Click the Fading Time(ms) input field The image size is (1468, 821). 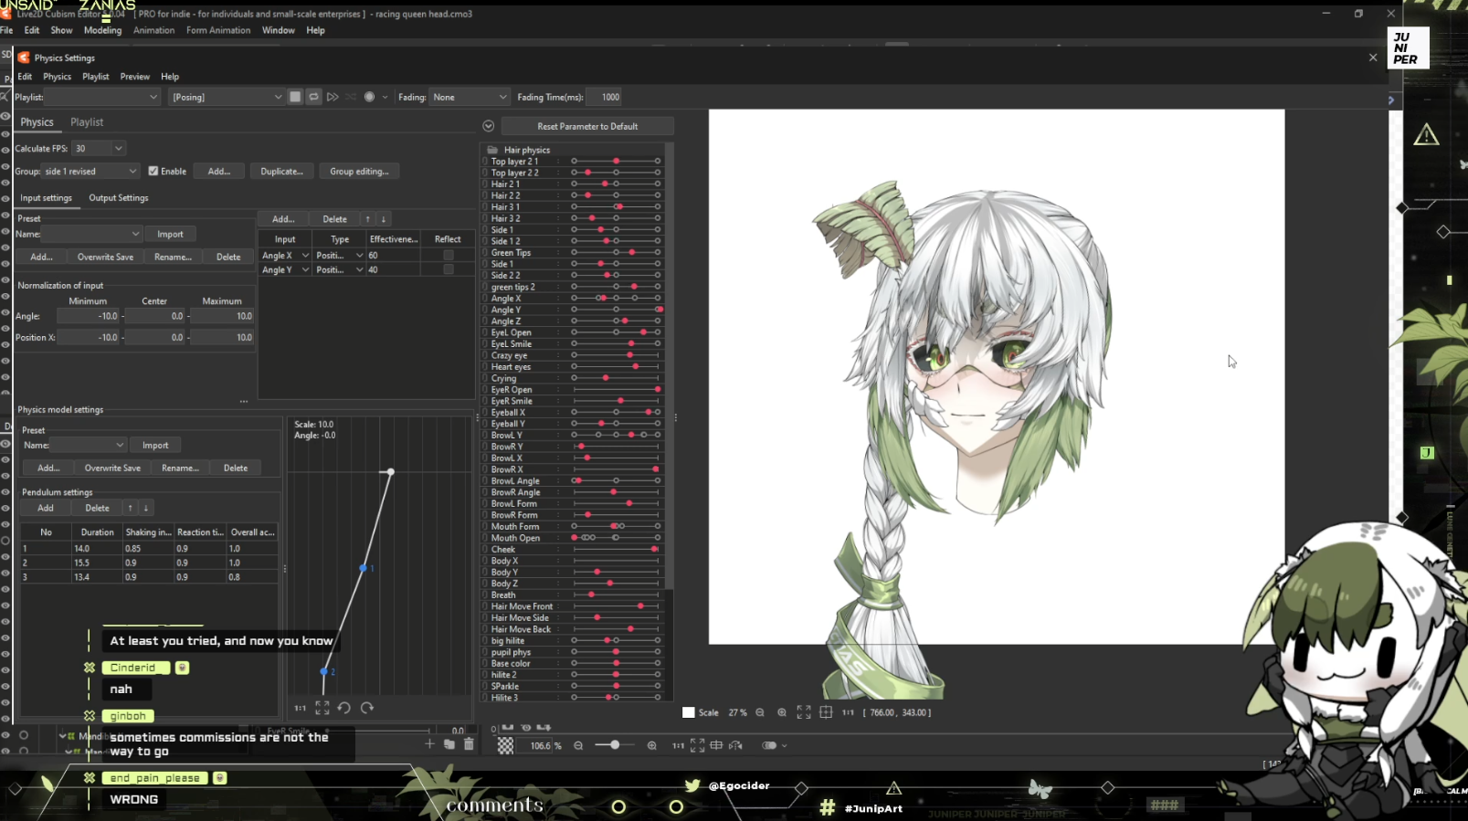pos(605,97)
